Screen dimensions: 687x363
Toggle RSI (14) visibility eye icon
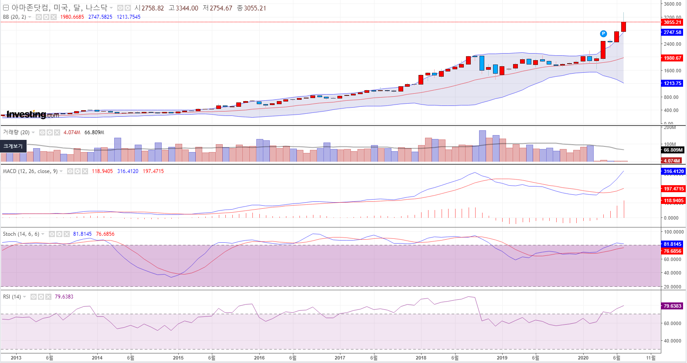[34, 297]
